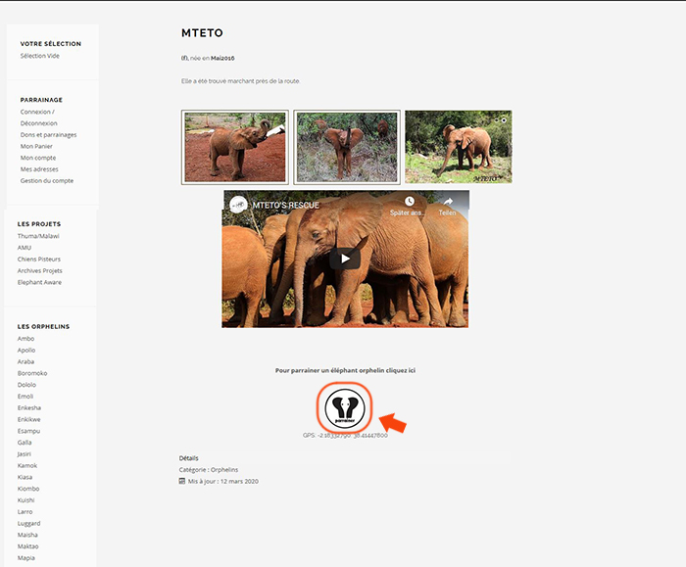Select orphan Enkikwe
686x567 pixels.
click(28, 419)
